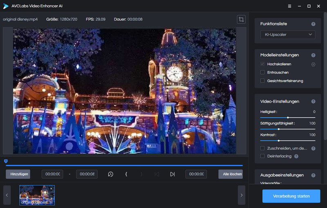Click the Dauer 00:00:08 text

point(128,19)
